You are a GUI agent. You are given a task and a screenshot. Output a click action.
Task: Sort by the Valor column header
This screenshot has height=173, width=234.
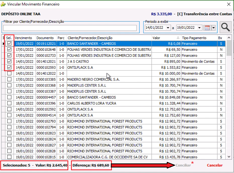pyautogui.click(x=166, y=38)
